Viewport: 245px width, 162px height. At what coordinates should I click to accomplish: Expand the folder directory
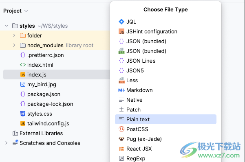coord(14,35)
